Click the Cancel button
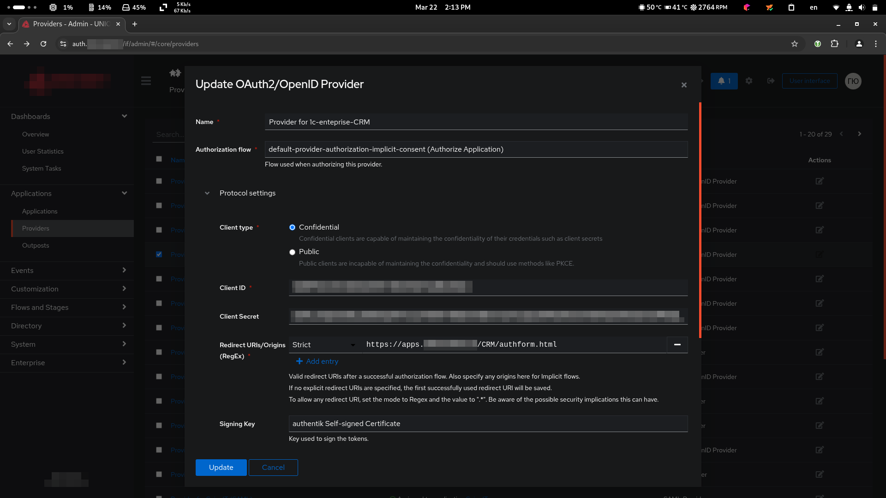886x498 pixels. tap(273, 468)
